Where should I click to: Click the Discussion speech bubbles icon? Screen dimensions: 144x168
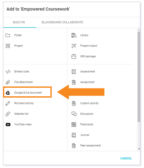(x=74, y=114)
